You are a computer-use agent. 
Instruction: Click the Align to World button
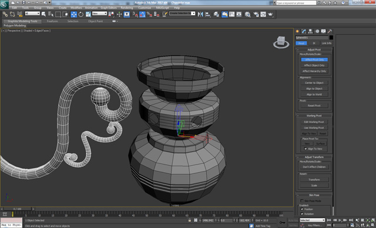click(x=314, y=94)
